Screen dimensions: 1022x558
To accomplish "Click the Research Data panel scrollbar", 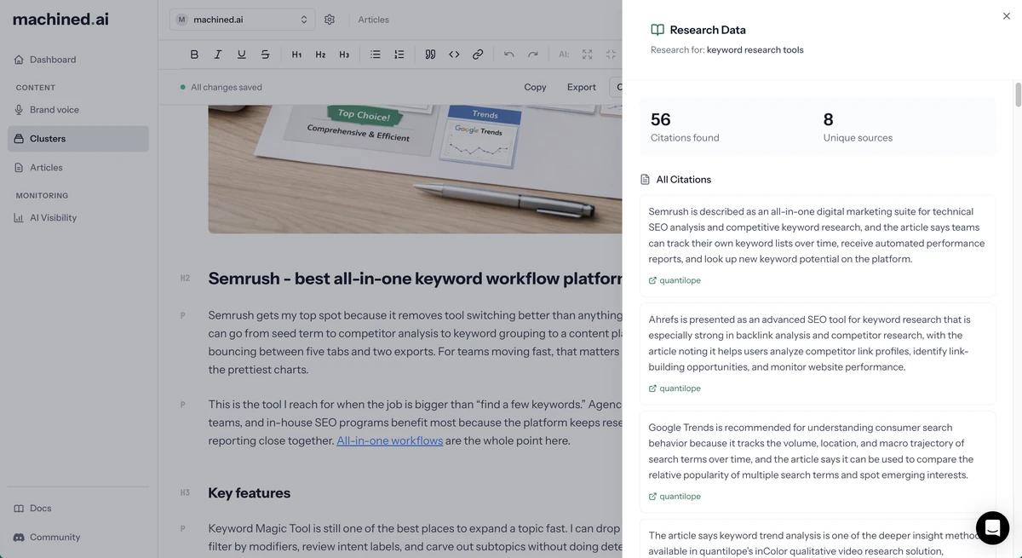I will [x=1018, y=95].
